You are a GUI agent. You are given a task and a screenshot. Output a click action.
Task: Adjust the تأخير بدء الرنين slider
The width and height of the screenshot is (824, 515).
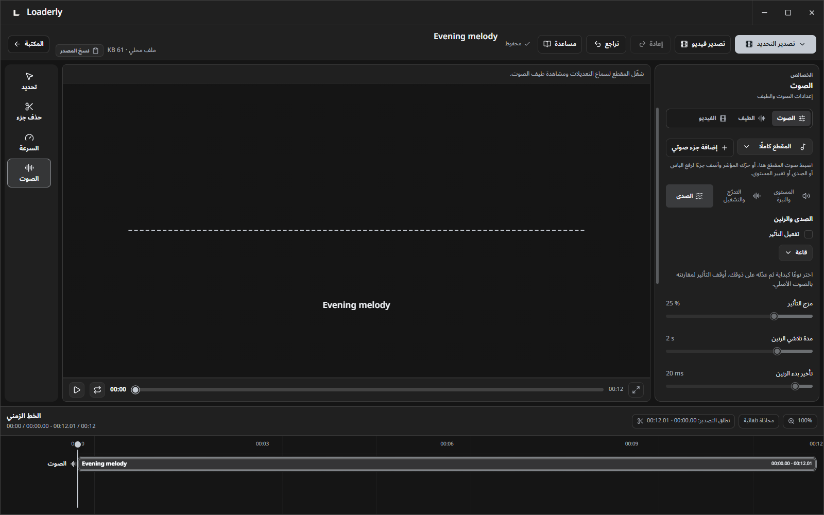coord(739,386)
